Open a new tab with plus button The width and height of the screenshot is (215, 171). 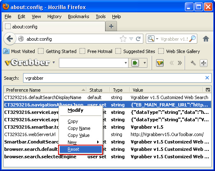pyautogui.click(x=111, y=26)
